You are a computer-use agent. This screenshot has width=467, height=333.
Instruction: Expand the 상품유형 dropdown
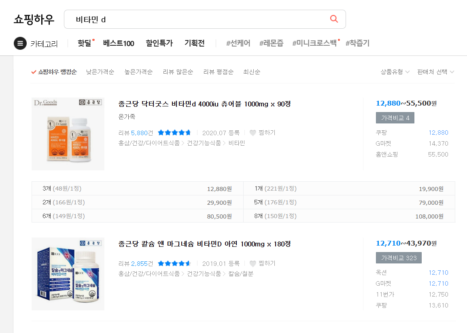coord(395,72)
